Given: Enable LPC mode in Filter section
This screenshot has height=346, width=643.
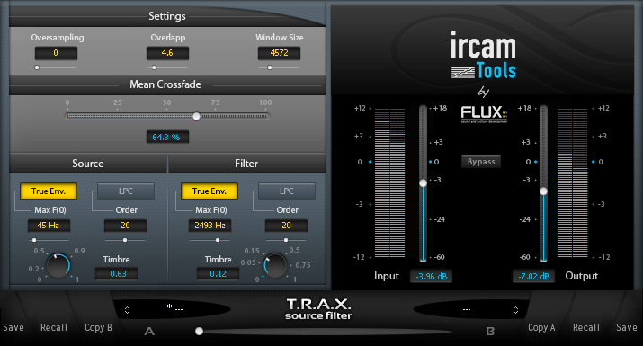Looking at the screenshot, I should pyautogui.click(x=286, y=191).
